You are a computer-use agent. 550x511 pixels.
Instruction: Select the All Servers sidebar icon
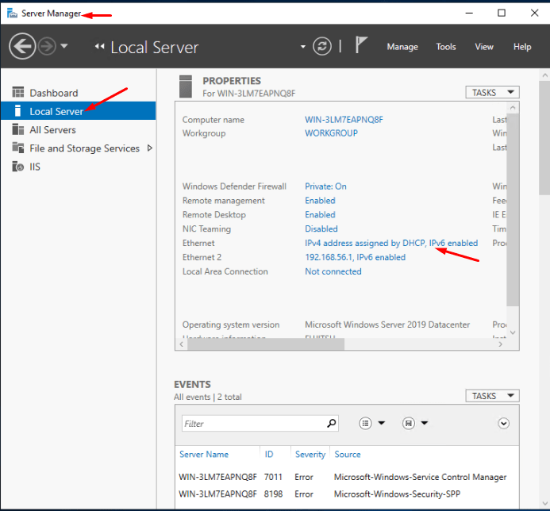coord(17,130)
